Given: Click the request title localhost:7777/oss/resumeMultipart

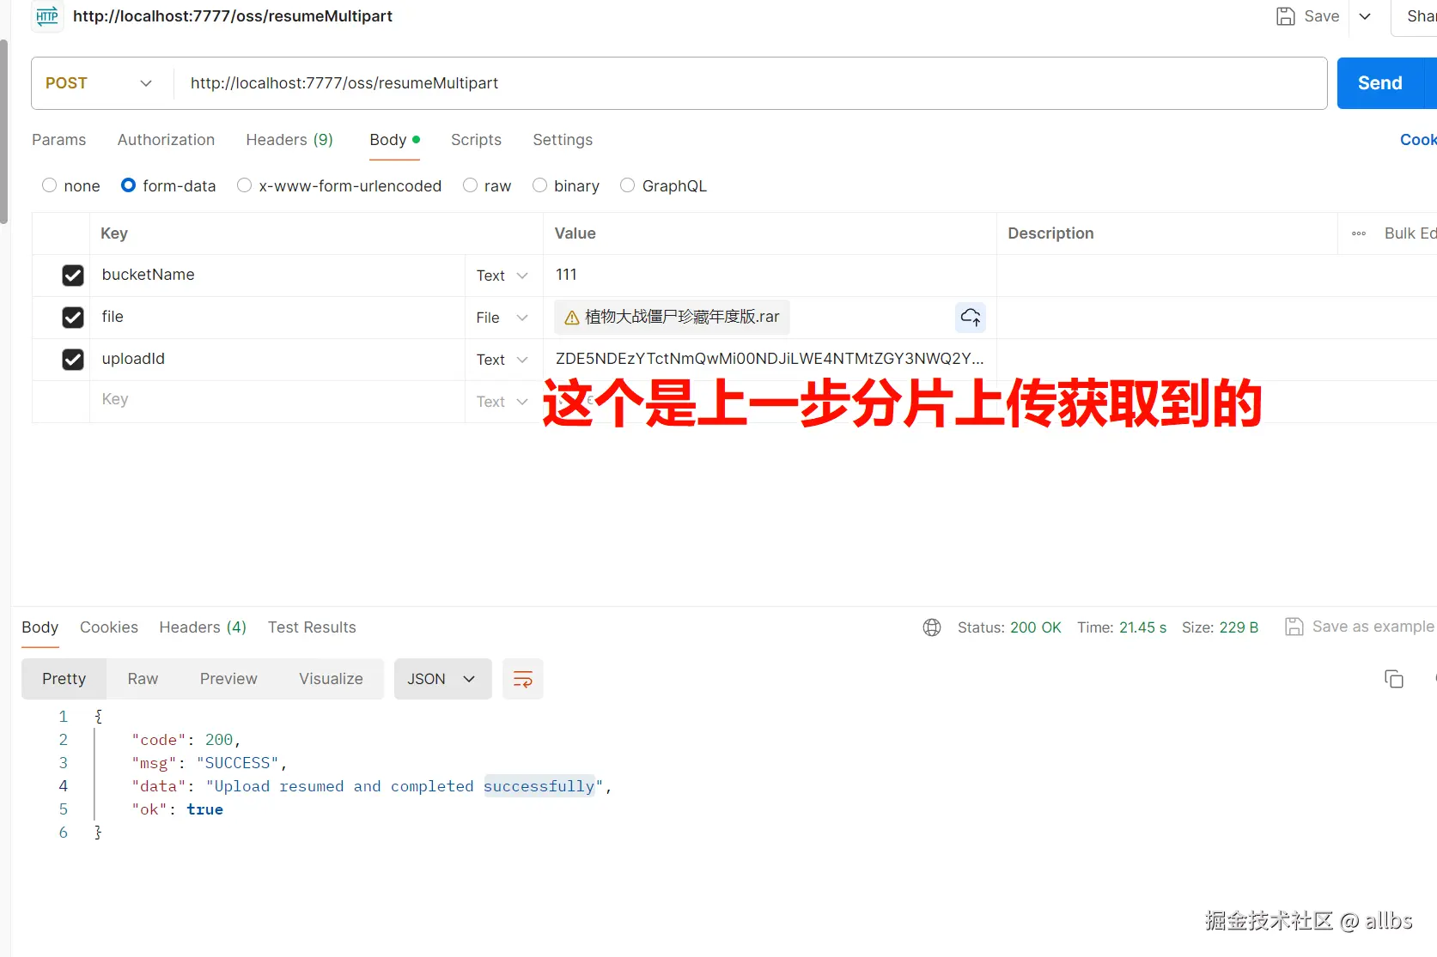Looking at the screenshot, I should pyautogui.click(x=233, y=16).
